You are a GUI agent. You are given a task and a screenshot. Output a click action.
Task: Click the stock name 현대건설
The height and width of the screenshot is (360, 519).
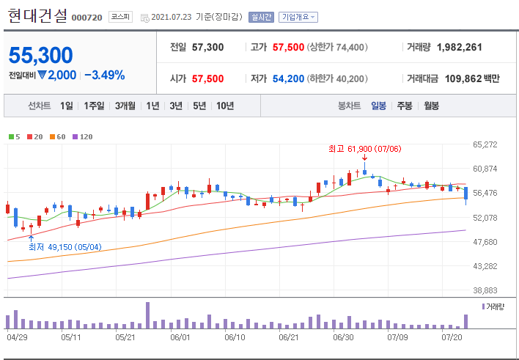click(x=37, y=16)
